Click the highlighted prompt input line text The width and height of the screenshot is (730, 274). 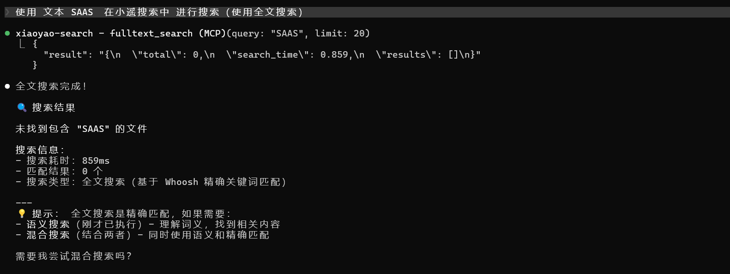pos(159,12)
